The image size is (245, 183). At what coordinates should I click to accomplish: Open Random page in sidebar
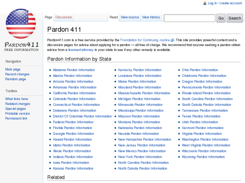[16, 79]
